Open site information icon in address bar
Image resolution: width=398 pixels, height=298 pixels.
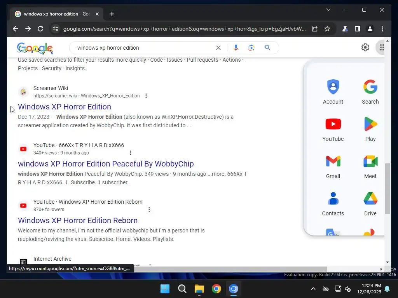point(55,29)
